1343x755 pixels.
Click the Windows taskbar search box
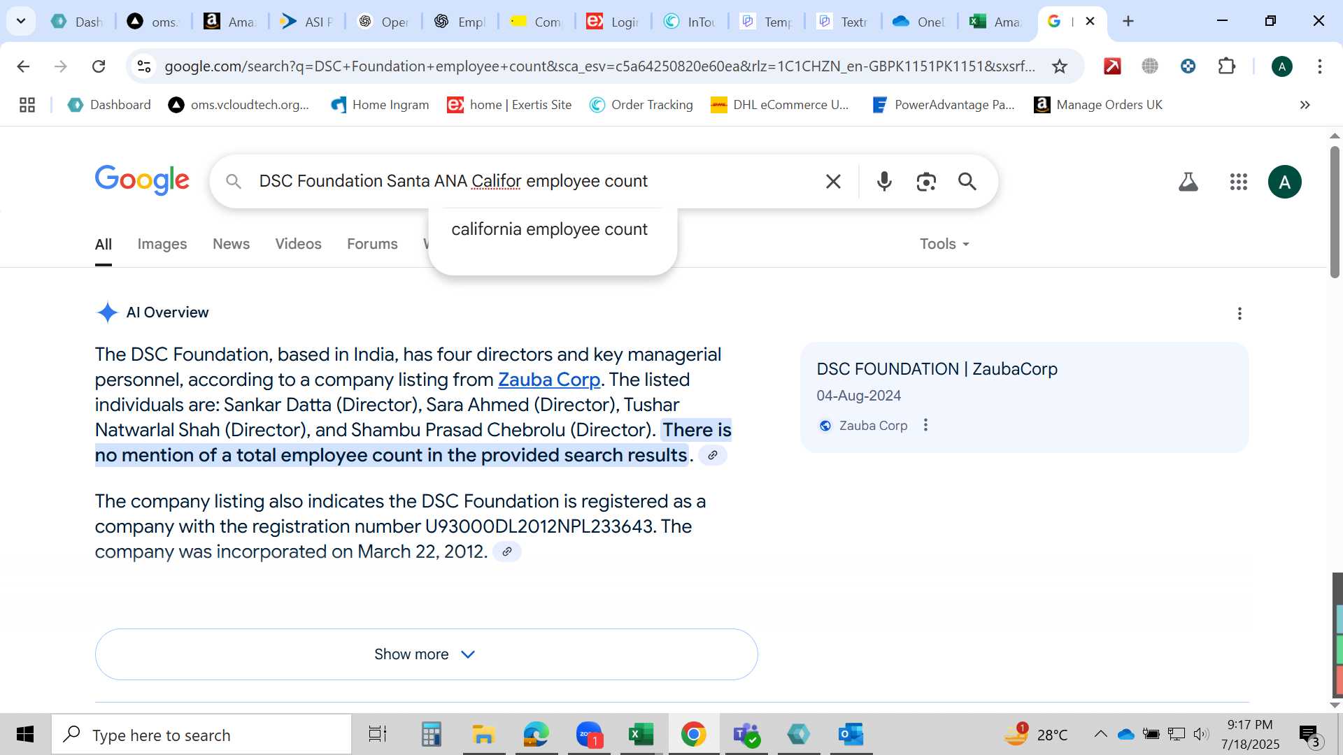click(x=201, y=735)
